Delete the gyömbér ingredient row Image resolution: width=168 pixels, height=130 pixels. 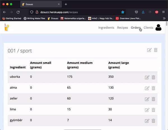pyautogui.click(x=153, y=121)
